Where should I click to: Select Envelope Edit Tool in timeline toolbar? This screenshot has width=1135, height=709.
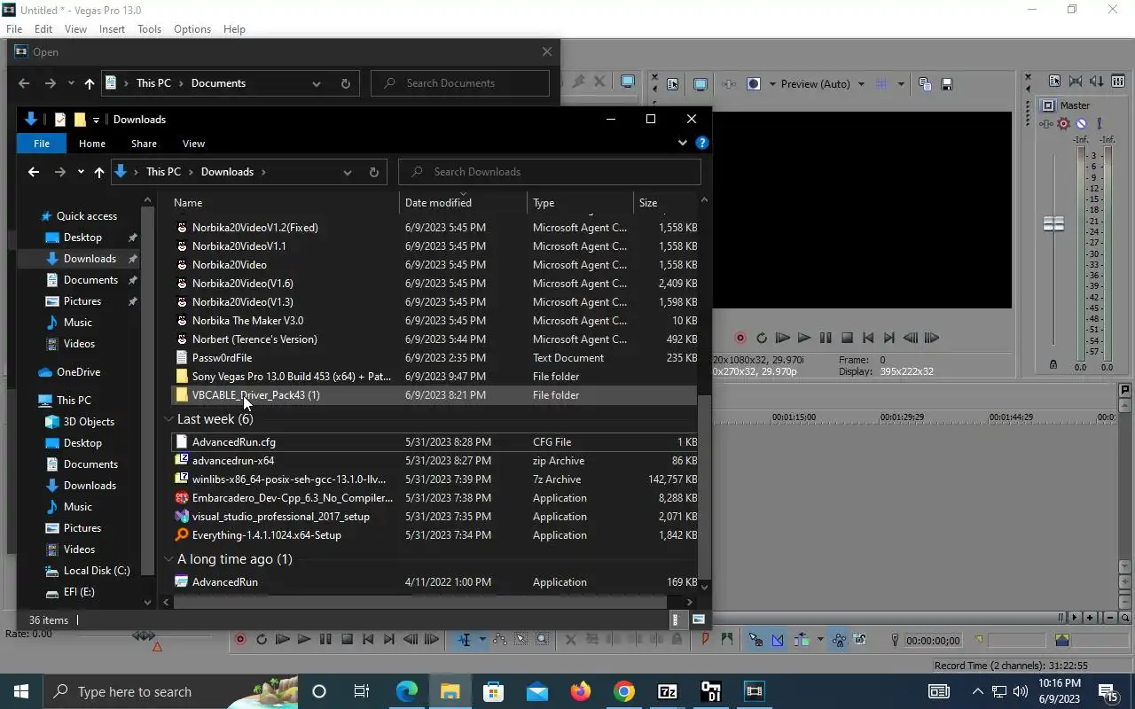point(500,639)
